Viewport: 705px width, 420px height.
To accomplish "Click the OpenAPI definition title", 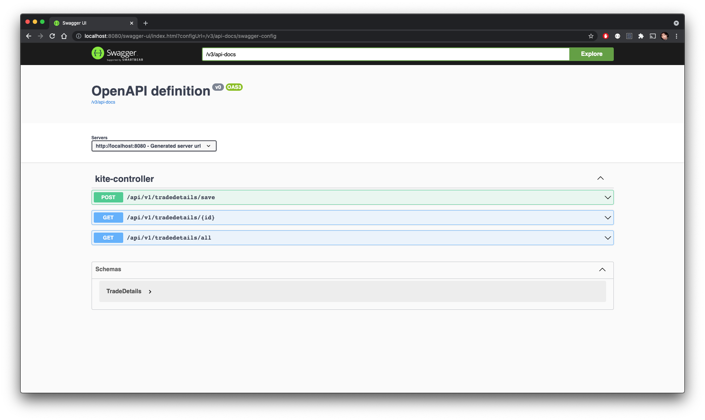I will [x=151, y=91].
